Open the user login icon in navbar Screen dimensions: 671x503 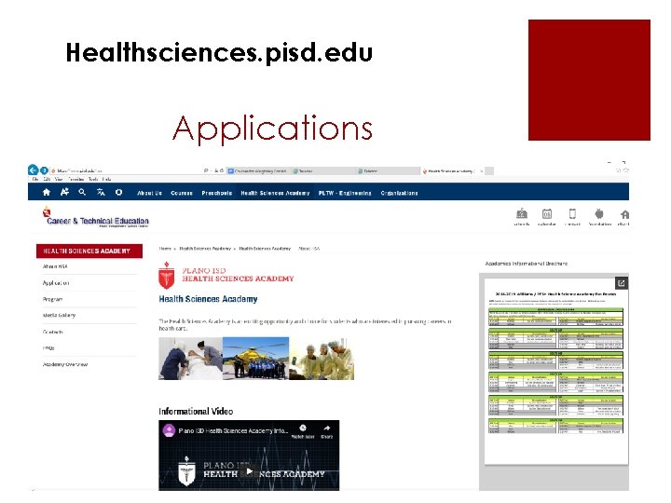pyautogui.click(x=64, y=192)
